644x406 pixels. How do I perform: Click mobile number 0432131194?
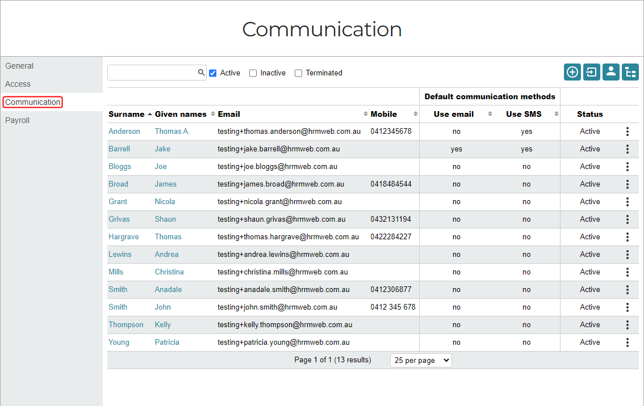click(x=391, y=219)
